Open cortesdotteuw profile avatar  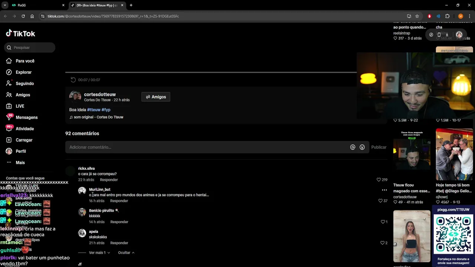75,97
